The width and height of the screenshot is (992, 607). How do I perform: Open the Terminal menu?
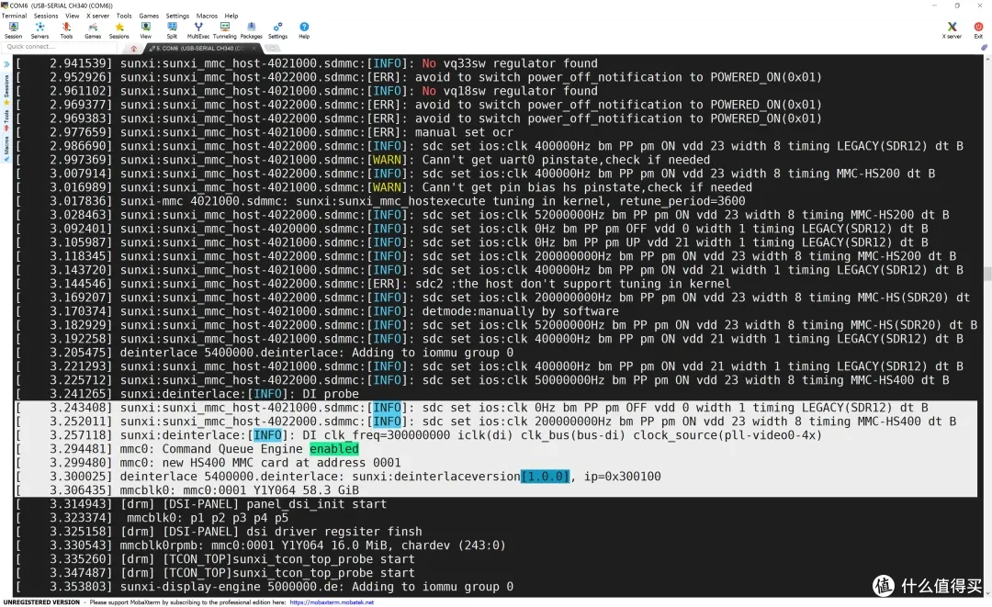(x=15, y=16)
